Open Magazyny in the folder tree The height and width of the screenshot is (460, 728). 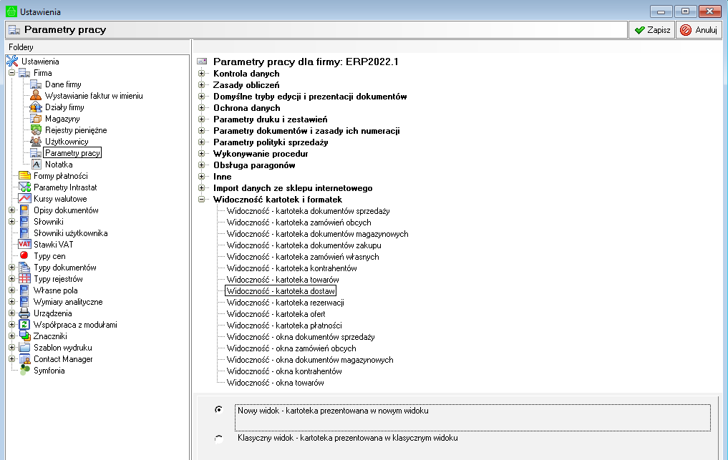coord(62,119)
